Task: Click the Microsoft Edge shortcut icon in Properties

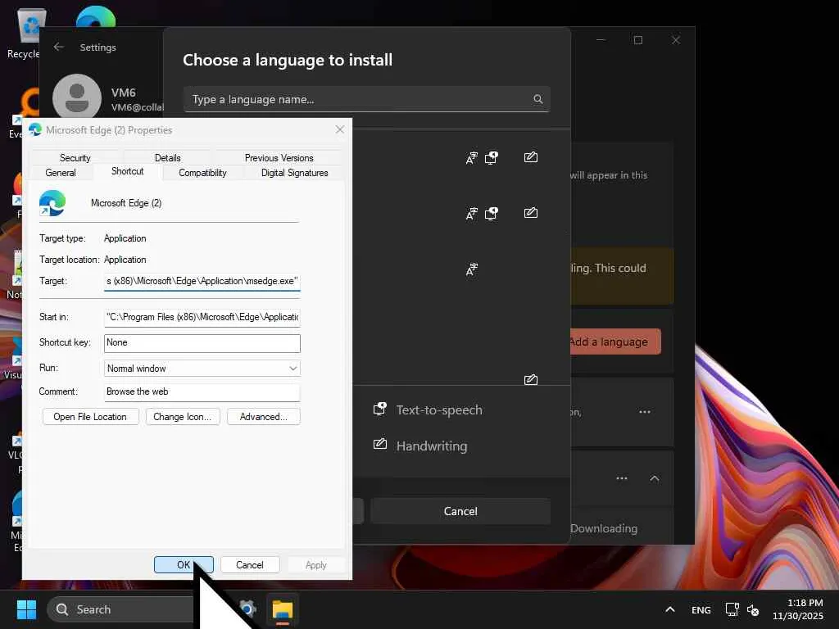Action: pyautogui.click(x=52, y=203)
